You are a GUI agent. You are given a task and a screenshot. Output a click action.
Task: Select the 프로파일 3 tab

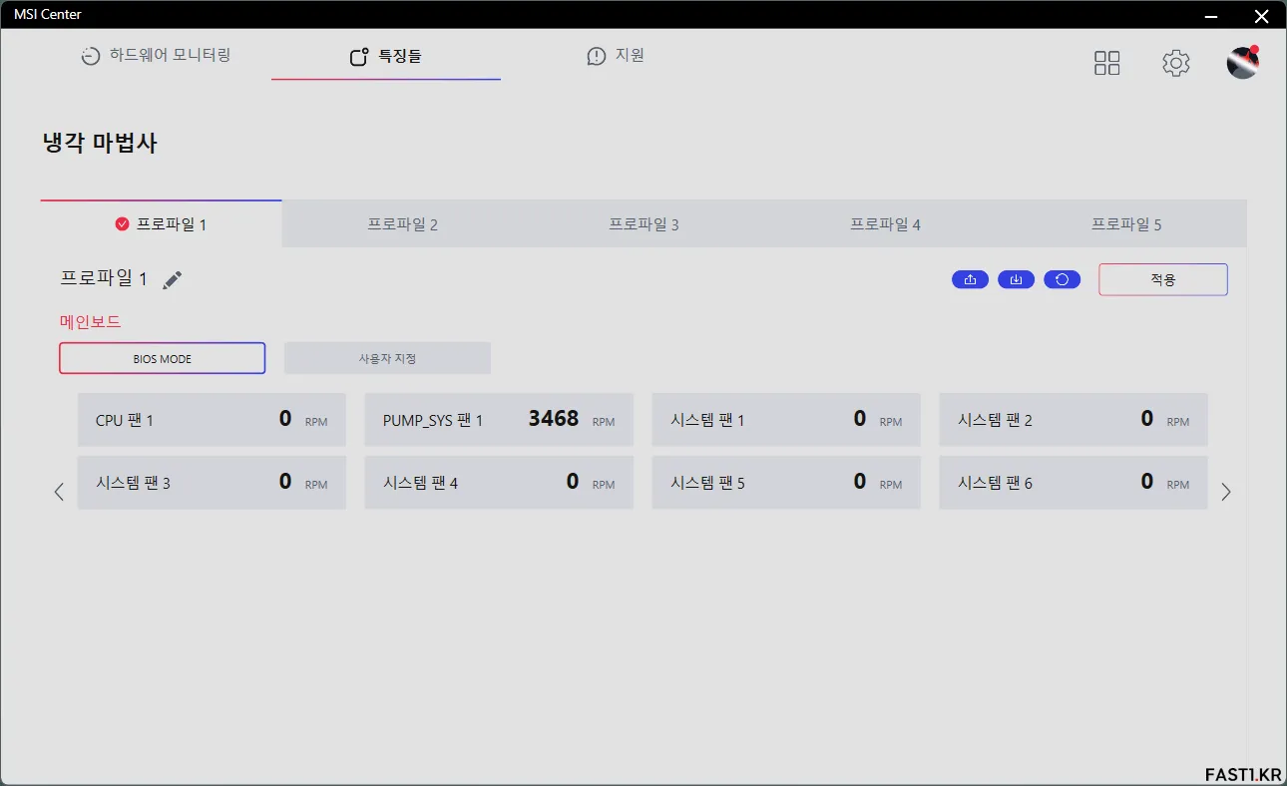coord(644,224)
